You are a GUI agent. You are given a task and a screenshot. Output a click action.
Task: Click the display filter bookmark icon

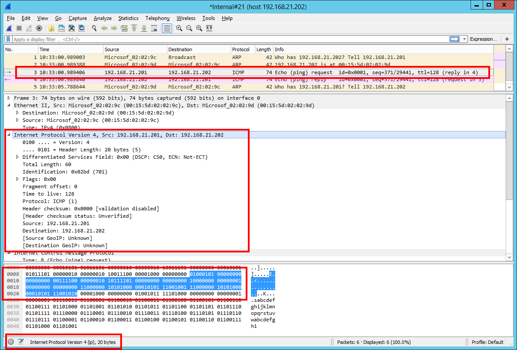tap(8, 39)
